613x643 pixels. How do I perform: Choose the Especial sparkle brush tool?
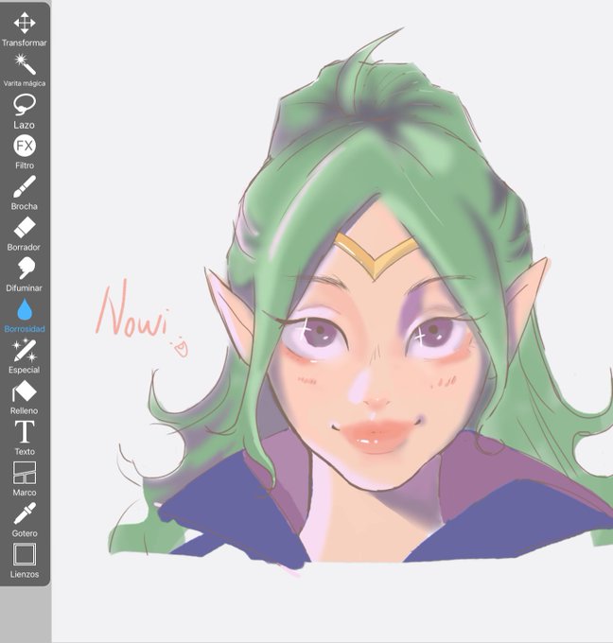coord(25,356)
